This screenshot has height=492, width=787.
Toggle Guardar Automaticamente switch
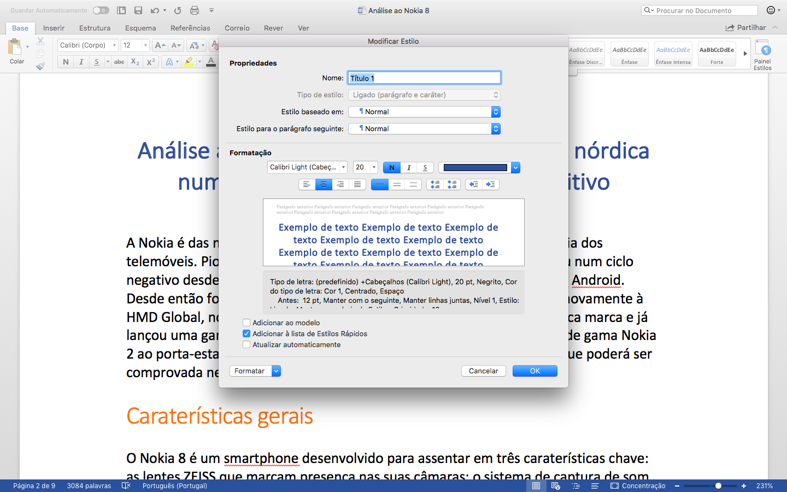click(x=101, y=10)
